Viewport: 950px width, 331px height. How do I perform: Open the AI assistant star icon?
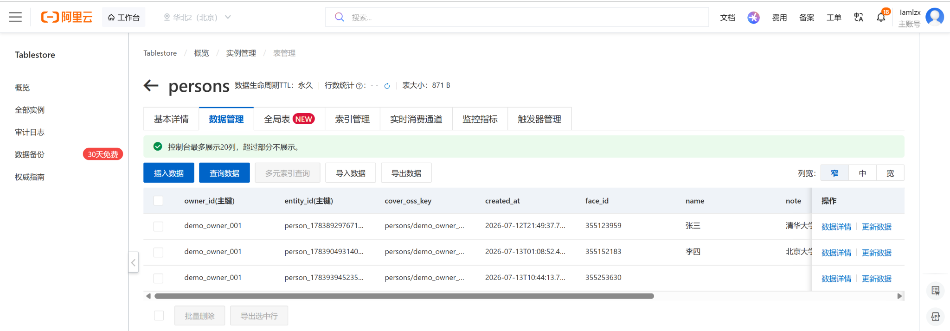click(753, 18)
